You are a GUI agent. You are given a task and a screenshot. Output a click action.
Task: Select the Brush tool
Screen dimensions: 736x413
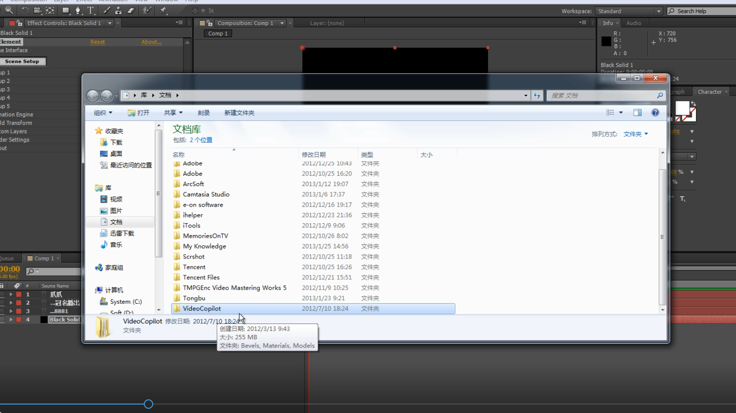107,10
